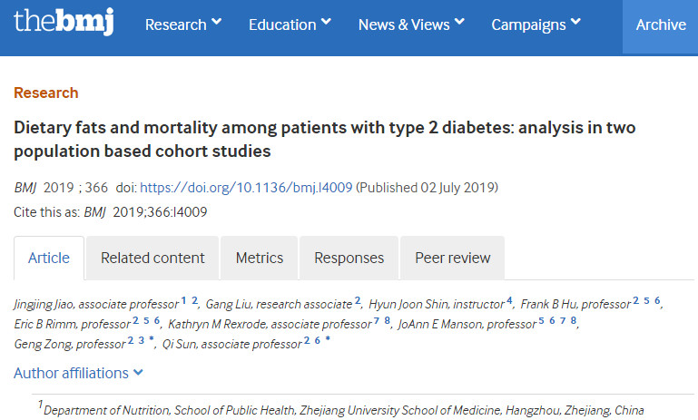
Task: Select the Article tab
Action: (49, 258)
